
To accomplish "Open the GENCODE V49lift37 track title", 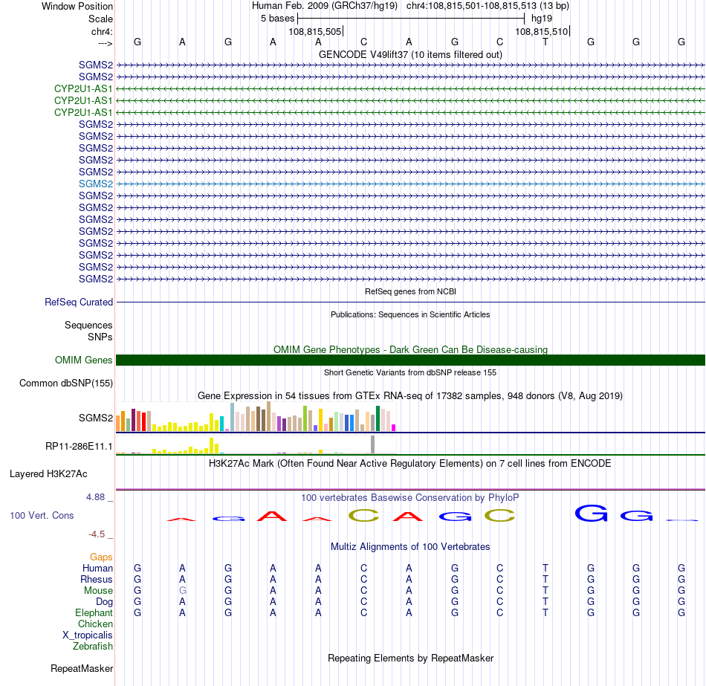I will tap(410, 54).
